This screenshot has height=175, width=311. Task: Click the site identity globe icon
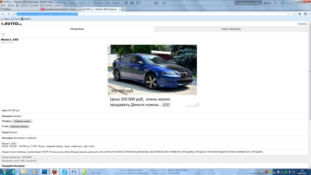(x=14, y=14)
